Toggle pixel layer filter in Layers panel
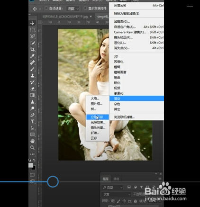The height and width of the screenshot is (207, 200). [129, 187]
